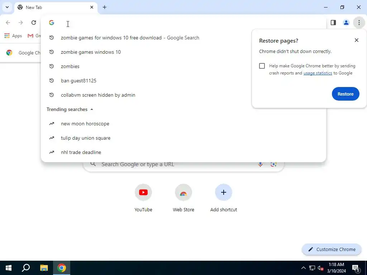
Task: Select 'new moon horoscope' trending search
Action: [x=183, y=124]
